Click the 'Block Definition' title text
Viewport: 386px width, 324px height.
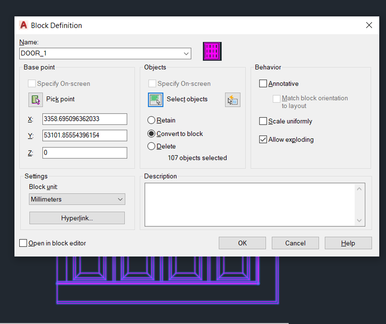coord(56,26)
